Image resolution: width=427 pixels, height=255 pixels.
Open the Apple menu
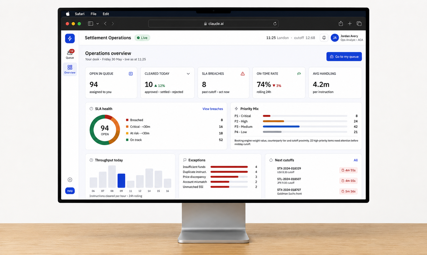(x=68, y=14)
